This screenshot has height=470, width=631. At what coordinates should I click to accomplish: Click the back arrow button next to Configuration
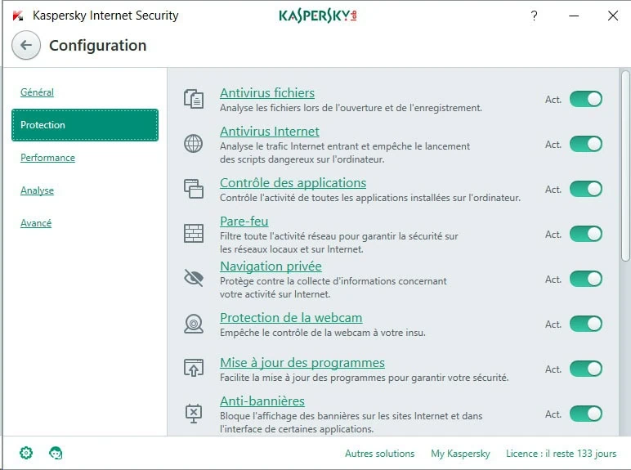tap(26, 46)
